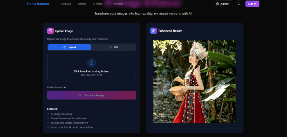The height and width of the screenshot is (137, 287).
Task: Click the sparkle icon on Enhance Image
Action: pyautogui.click(x=80, y=95)
